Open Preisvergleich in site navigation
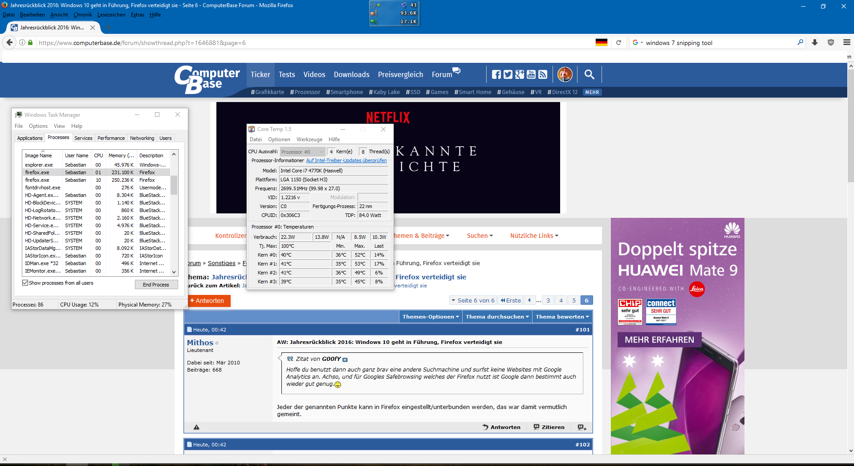 click(x=400, y=74)
